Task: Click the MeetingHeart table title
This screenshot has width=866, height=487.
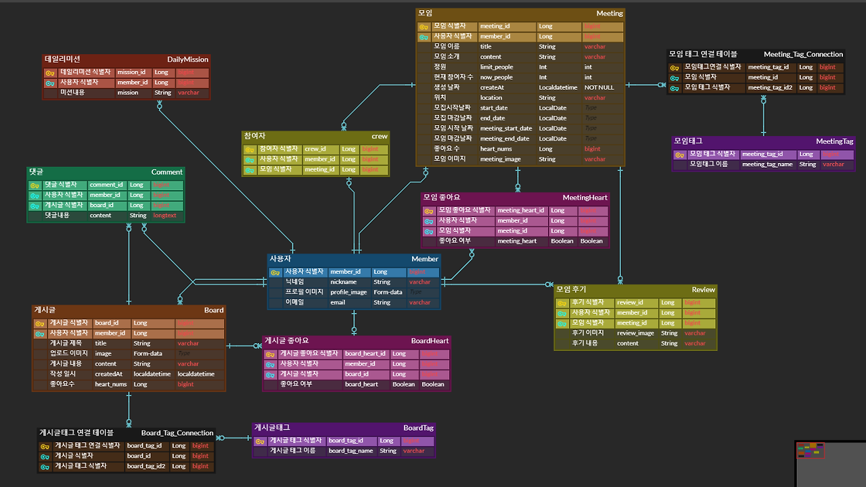Action: 585,198
